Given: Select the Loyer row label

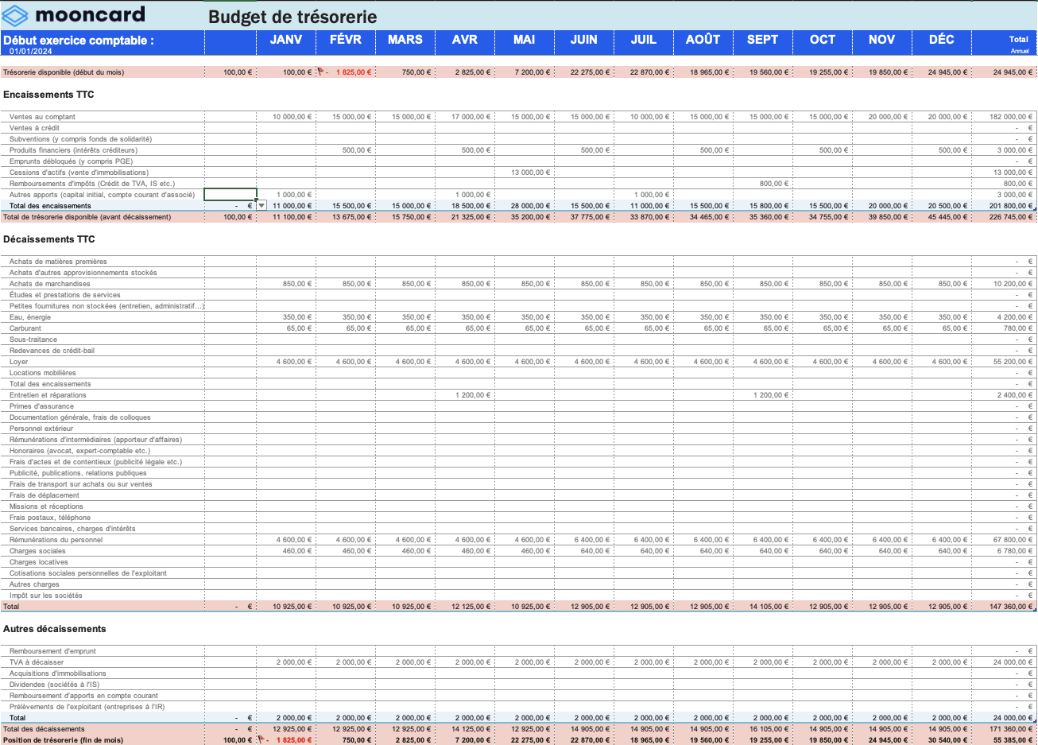Looking at the screenshot, I should (x=18, y=362).
